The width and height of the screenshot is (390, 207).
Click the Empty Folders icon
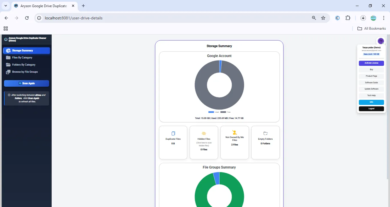(266, 133)
